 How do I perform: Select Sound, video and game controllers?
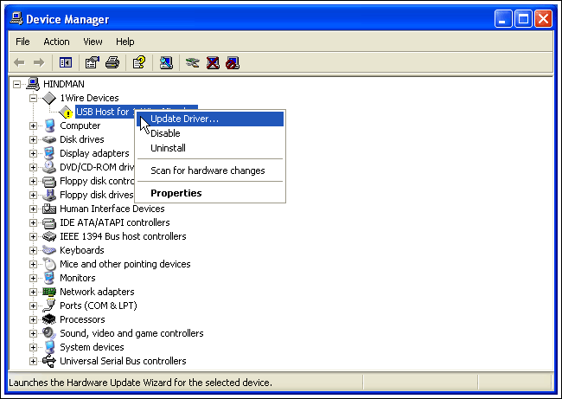(131, 333)
